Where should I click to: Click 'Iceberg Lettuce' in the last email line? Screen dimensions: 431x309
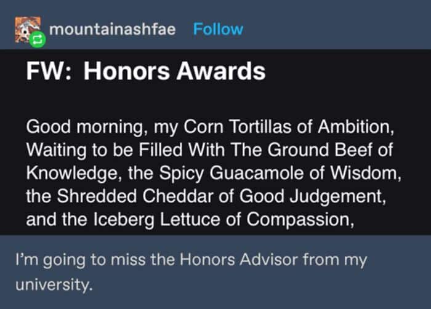click(156, 220)
